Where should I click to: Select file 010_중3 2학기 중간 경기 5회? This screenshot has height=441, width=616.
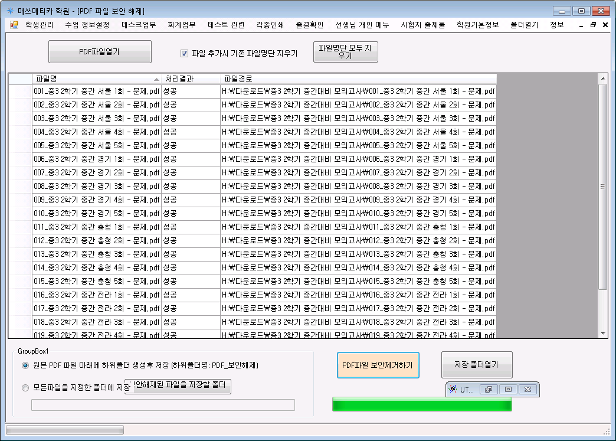tap(96, 214)
